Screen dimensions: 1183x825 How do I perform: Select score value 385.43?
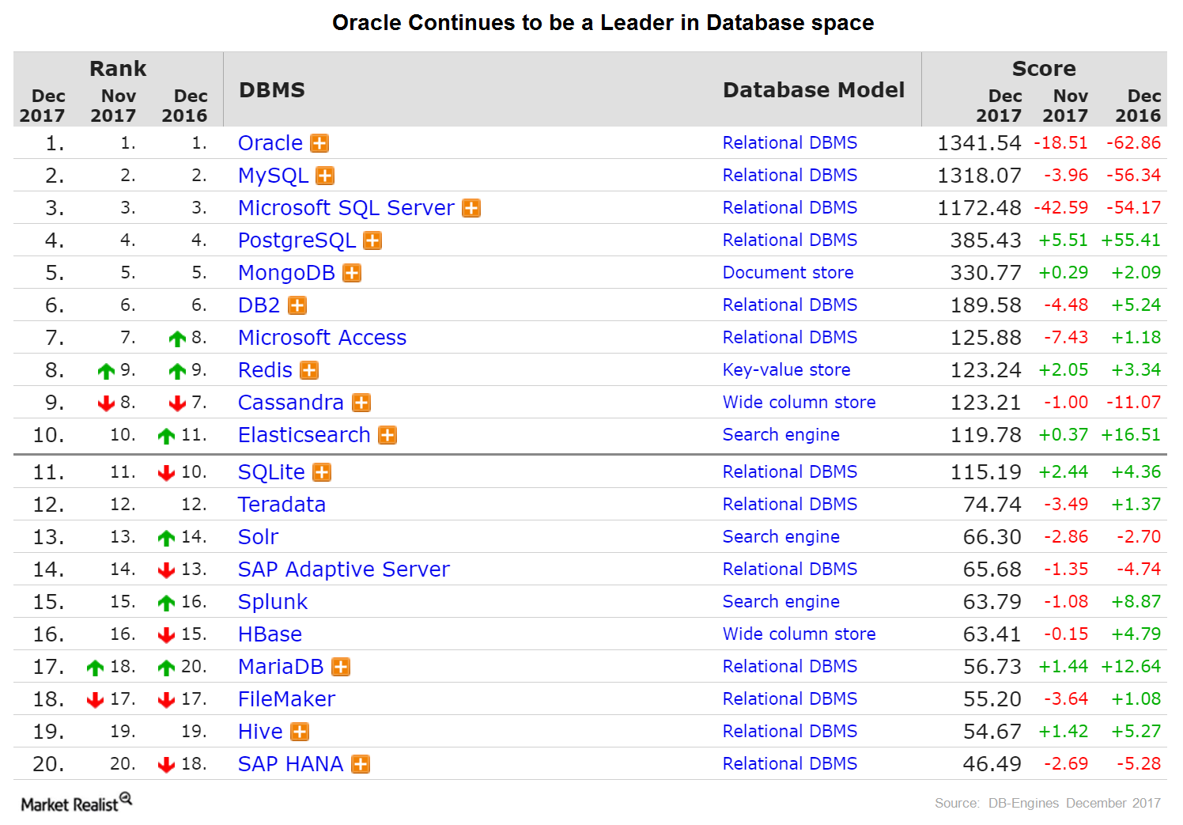[x=986, y=240]
